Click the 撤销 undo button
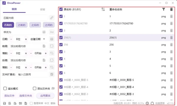 (53, 103)
